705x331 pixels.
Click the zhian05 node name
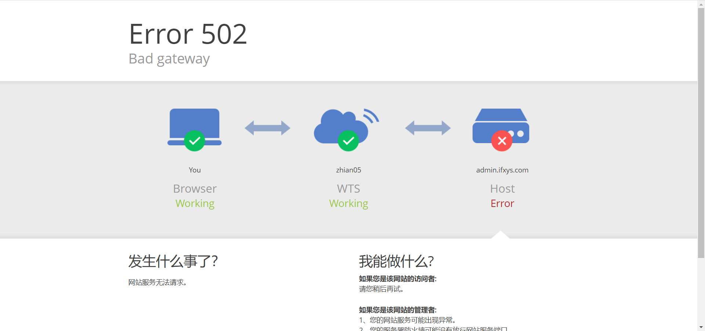point(348,170)
